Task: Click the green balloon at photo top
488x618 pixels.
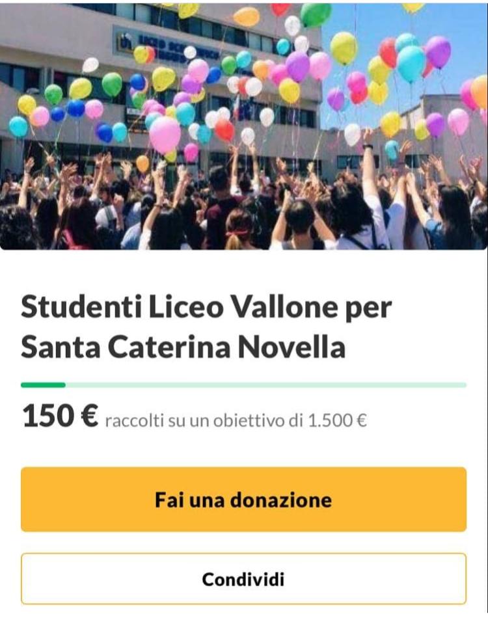Action: [316, 14]
